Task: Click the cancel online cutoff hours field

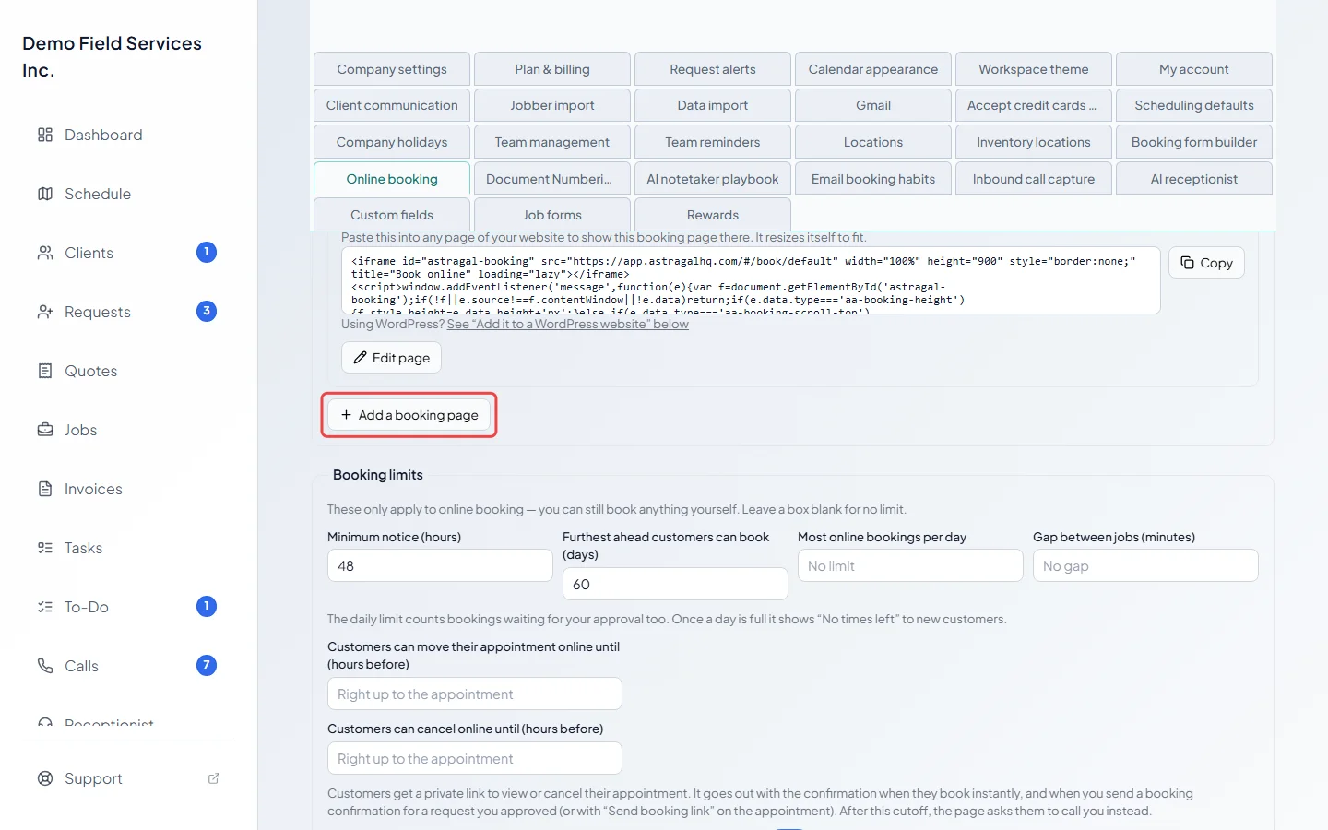Action: [x=475, y=759]
